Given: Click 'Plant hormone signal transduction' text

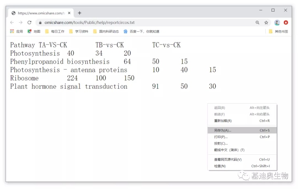Looking at the screenshot, I should point(69,86).
